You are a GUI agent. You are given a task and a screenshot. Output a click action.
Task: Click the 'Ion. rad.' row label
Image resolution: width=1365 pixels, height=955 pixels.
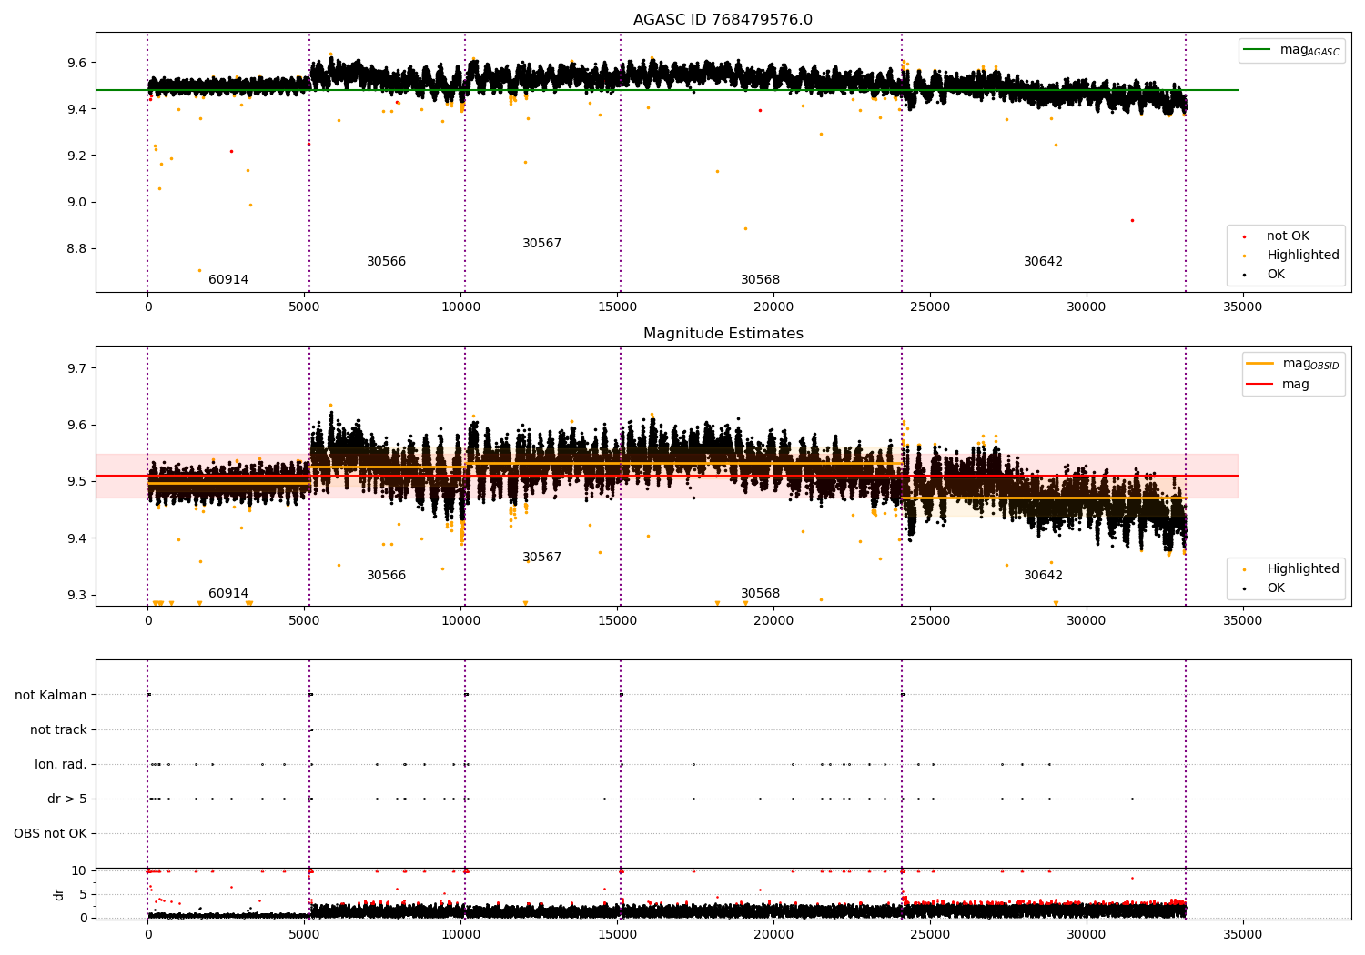click(61, 764)
